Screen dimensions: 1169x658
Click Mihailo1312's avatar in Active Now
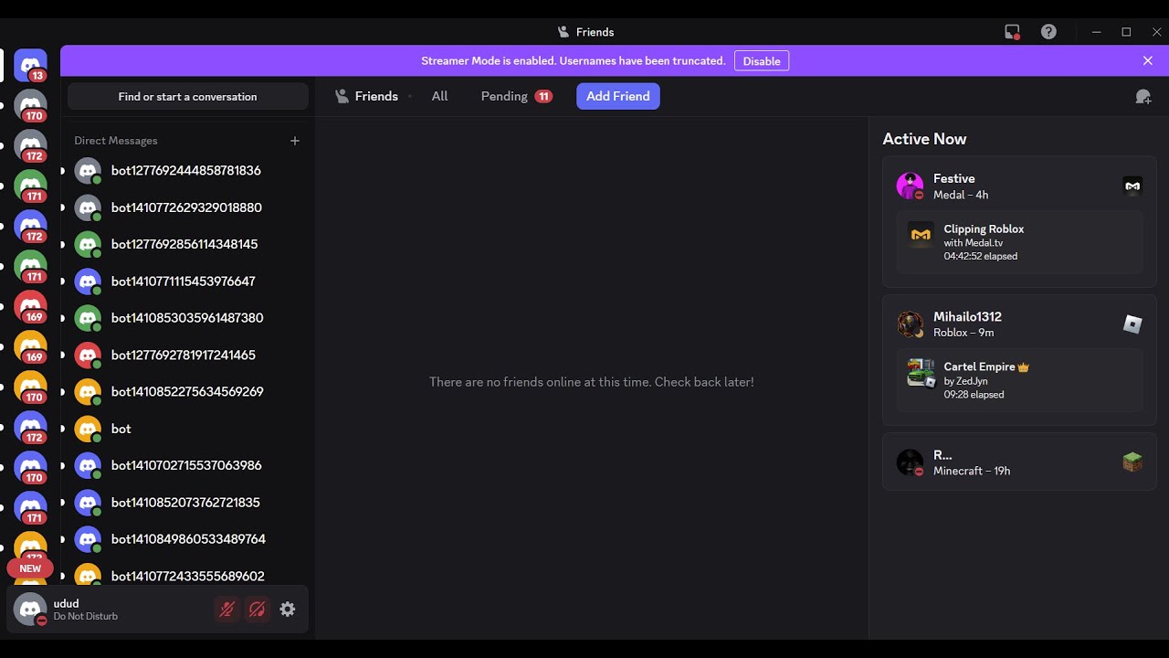pyautogui.click(x=910, y=324)
